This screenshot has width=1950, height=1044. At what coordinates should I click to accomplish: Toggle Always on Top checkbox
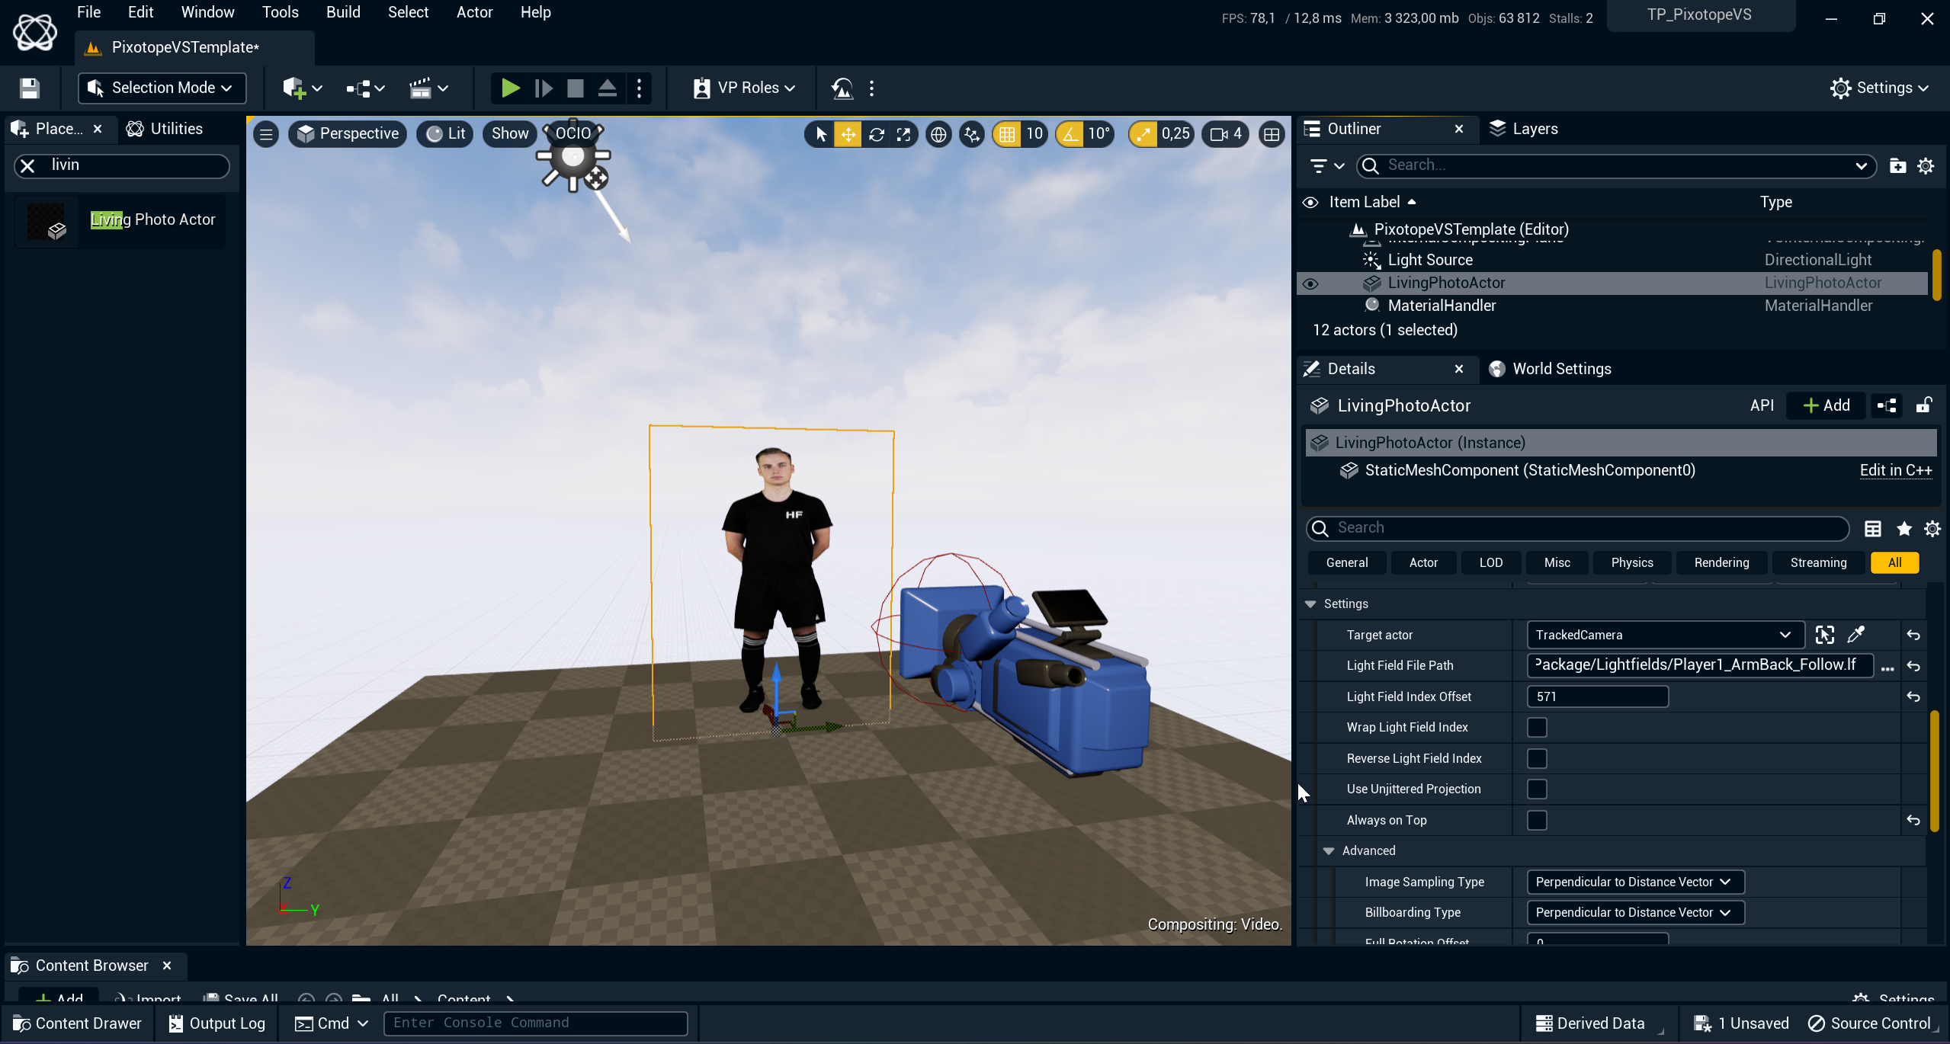1537,820
